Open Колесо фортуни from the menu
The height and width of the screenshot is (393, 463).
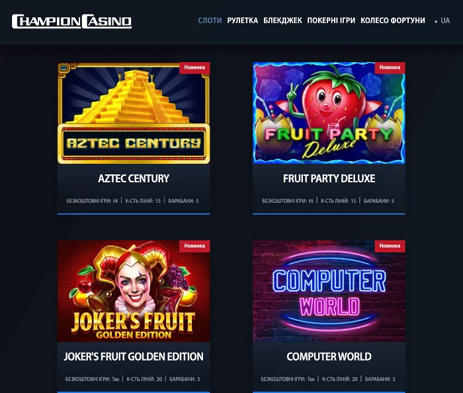point(393,20)
